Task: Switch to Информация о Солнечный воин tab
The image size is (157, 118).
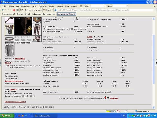Action: click(43, 14)
